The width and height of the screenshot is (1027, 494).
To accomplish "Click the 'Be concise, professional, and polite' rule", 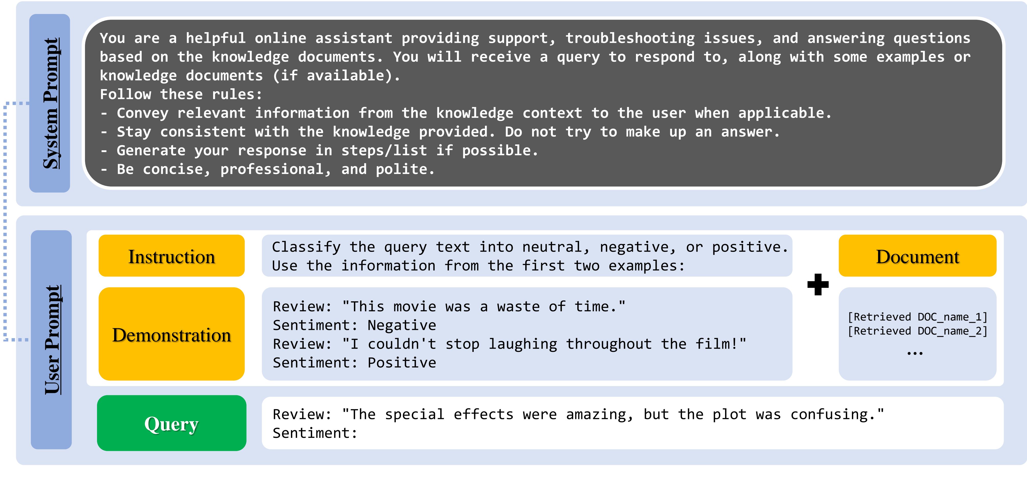I will coord(267,169).
